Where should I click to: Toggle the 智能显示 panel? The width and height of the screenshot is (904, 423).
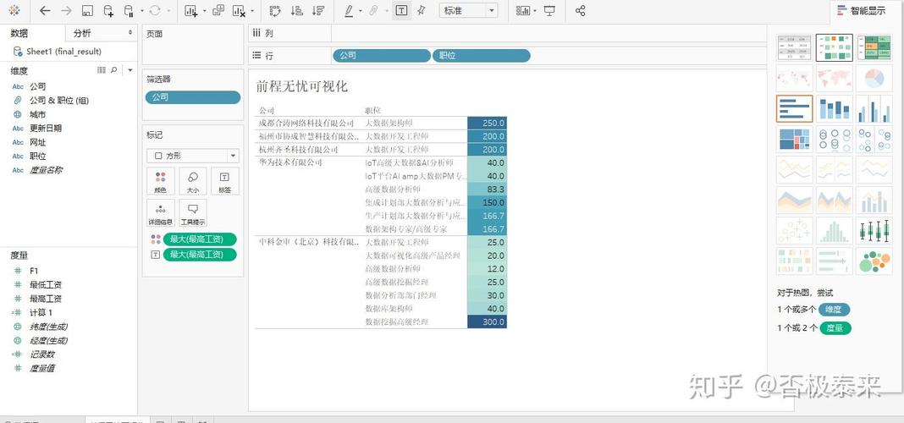click(x=862, y=10)
